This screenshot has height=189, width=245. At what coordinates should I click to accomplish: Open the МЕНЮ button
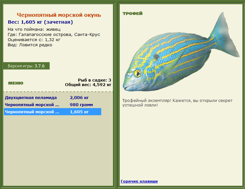pyautogui.click(x=16, y=83)
